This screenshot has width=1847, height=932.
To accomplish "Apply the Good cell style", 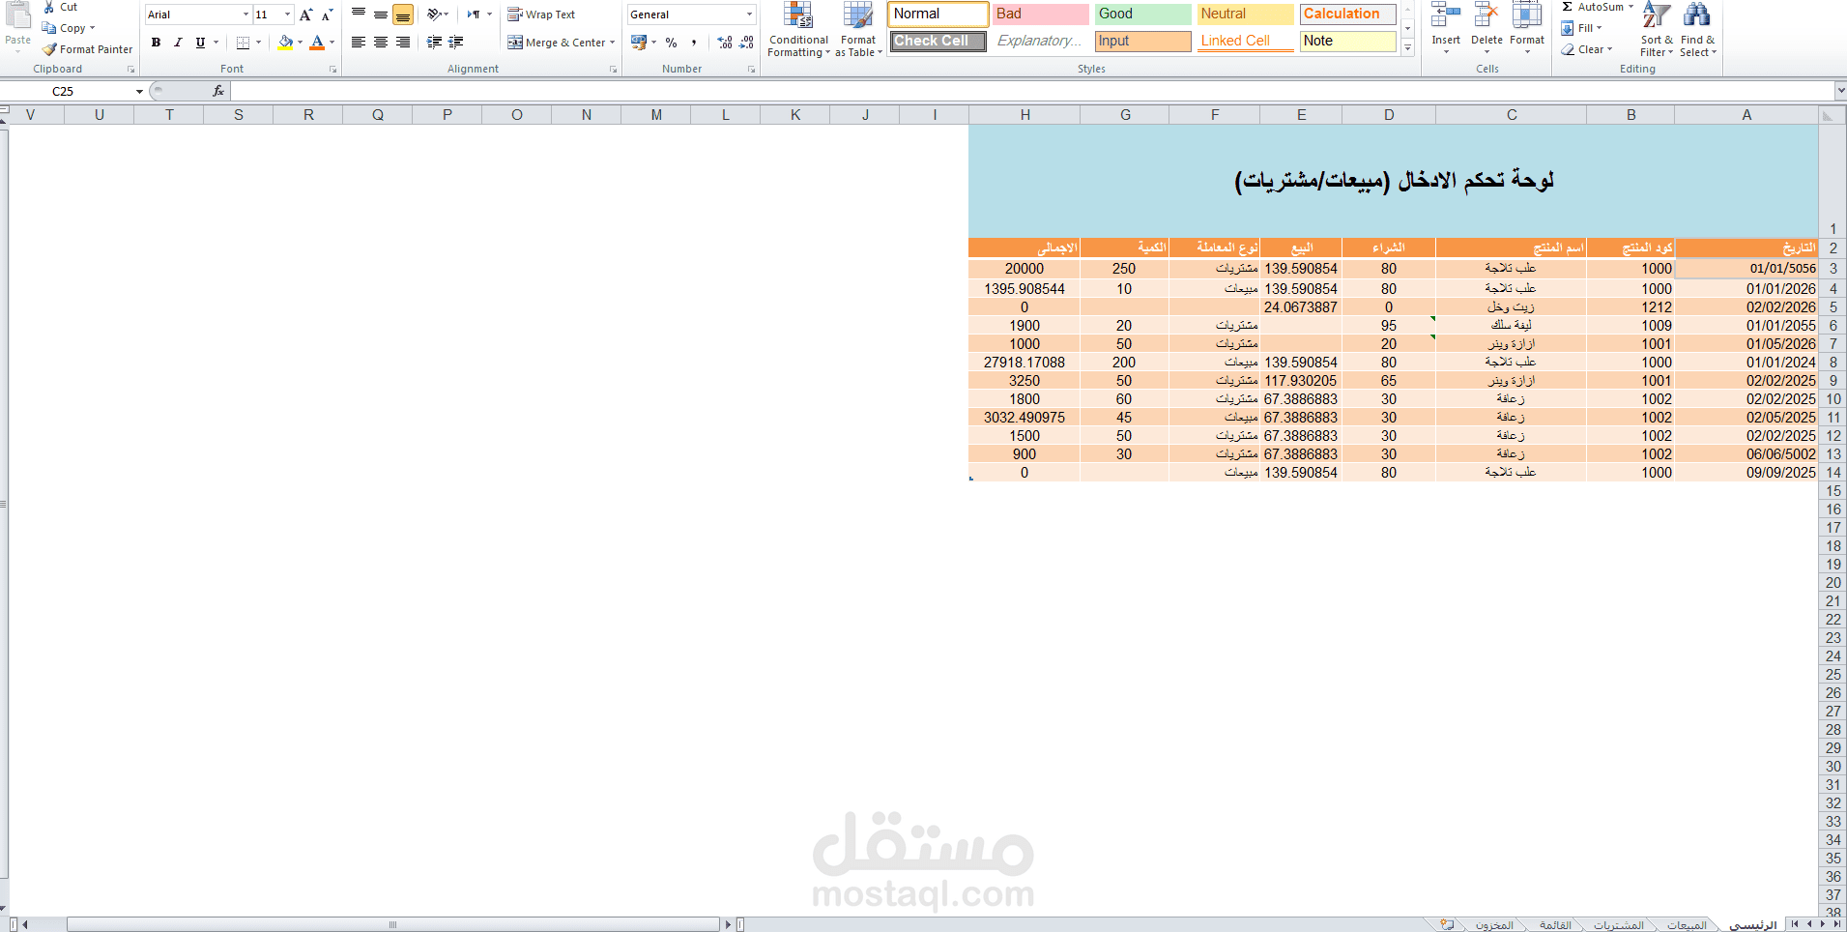I will tap(1142, 14).
